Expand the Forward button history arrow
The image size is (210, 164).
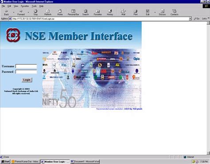pos(28,12)
